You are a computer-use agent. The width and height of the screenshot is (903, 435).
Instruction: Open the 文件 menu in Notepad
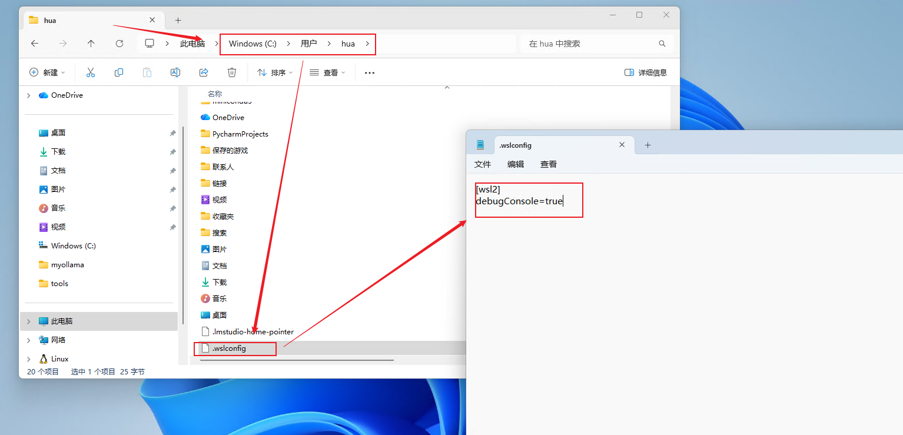pos(483,164)
